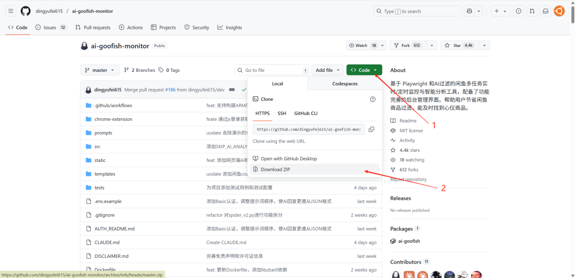Expand the create new dropdown arrow
Image resolution: width=575 pixels, height=278 pixels.
point(506,11)
